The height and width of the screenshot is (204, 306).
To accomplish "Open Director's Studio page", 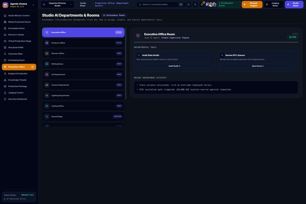I will 19,35.
